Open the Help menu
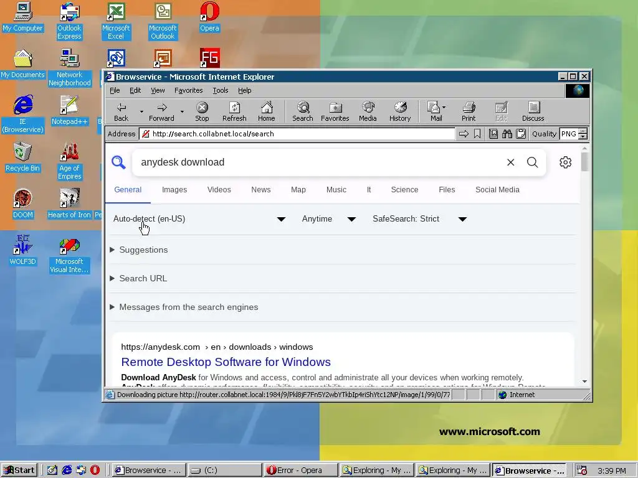The width and height of the screenshot is (638, 478). click(x=244, y=90)
